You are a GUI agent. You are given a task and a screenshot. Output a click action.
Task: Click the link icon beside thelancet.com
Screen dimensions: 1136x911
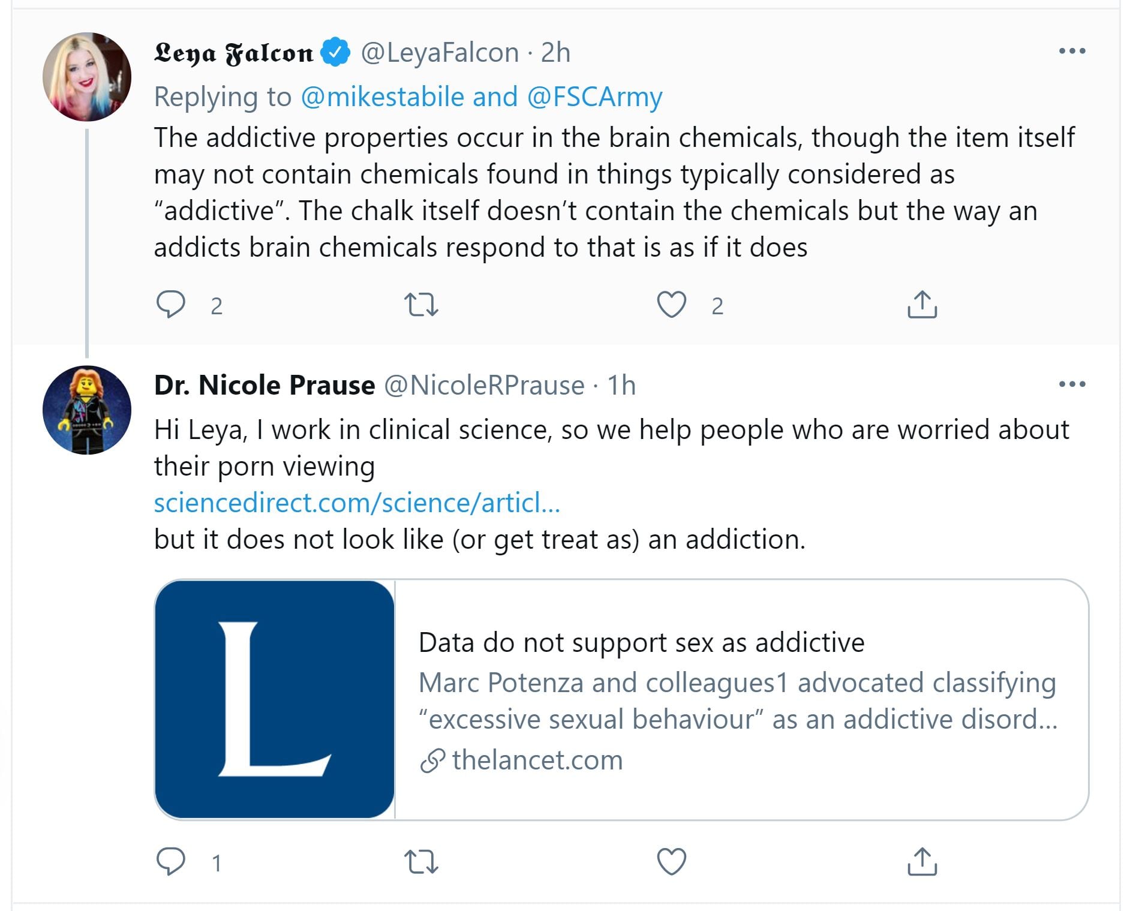point(432,760)
